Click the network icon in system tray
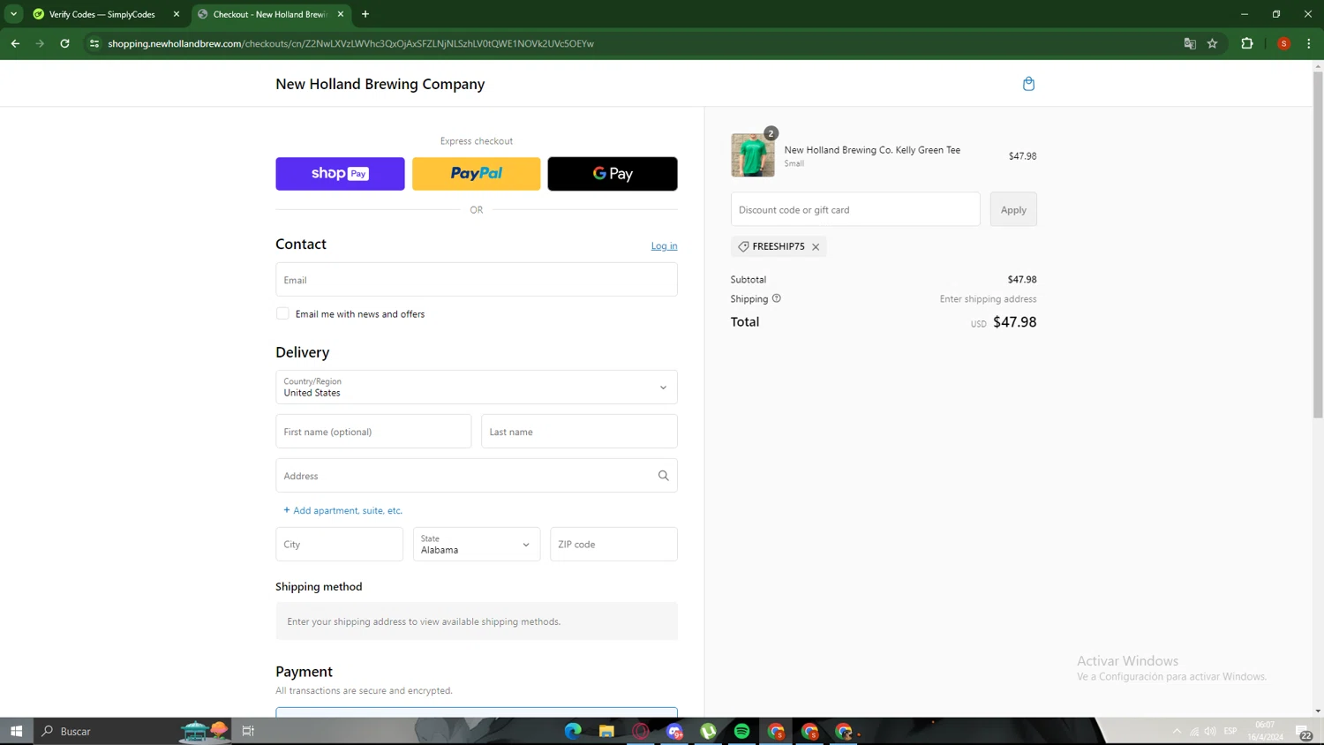This screenshot has height=745, width=1324. [1194, 731]
